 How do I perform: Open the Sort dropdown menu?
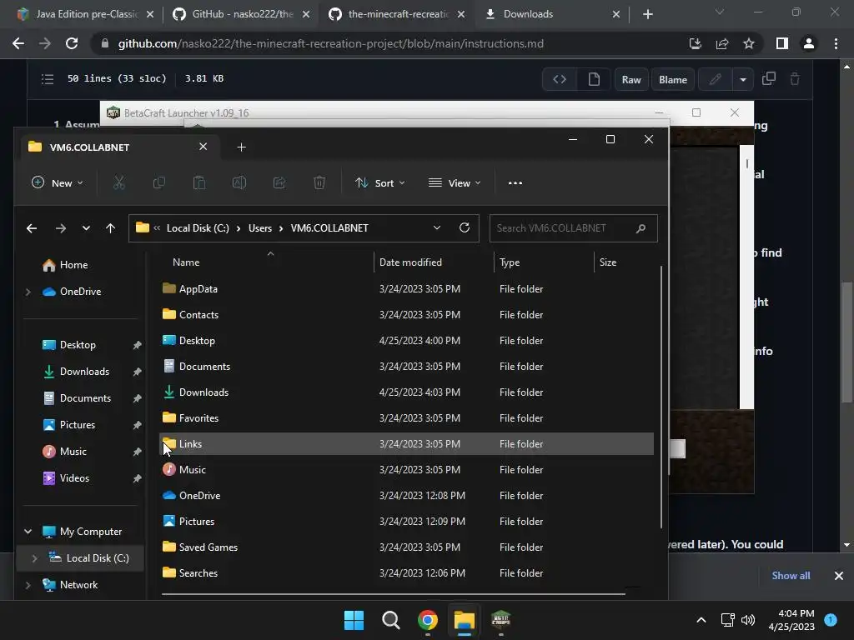tap(380, 182)
